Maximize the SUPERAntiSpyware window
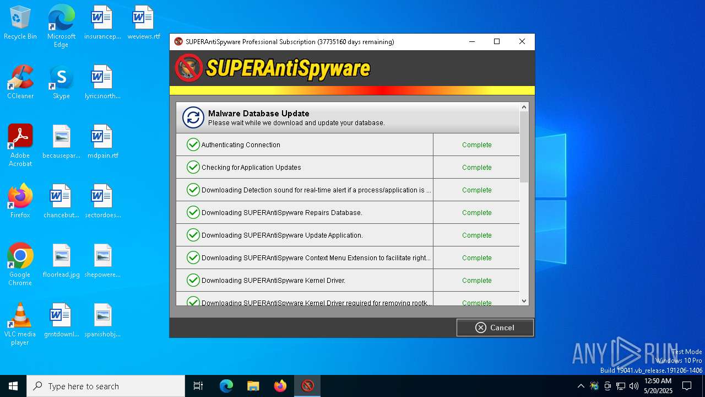This screenshot has height=397, width=705. [x=497, y=41]
